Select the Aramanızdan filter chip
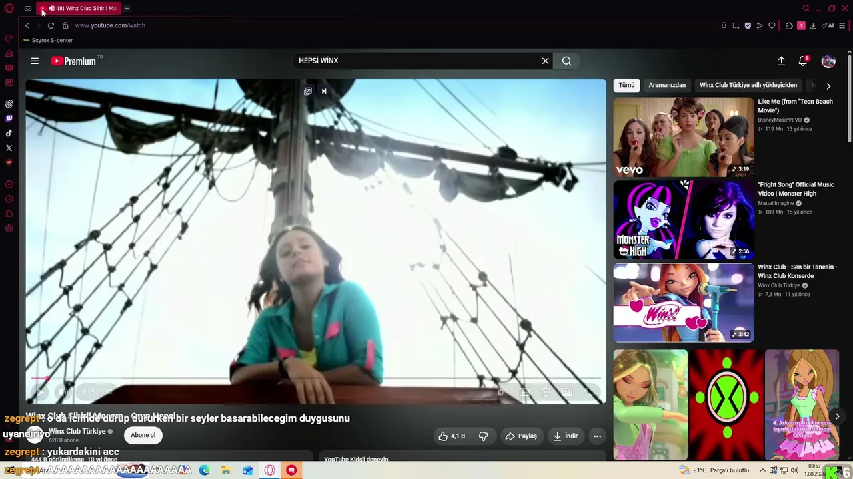 (x=667, y=85)
